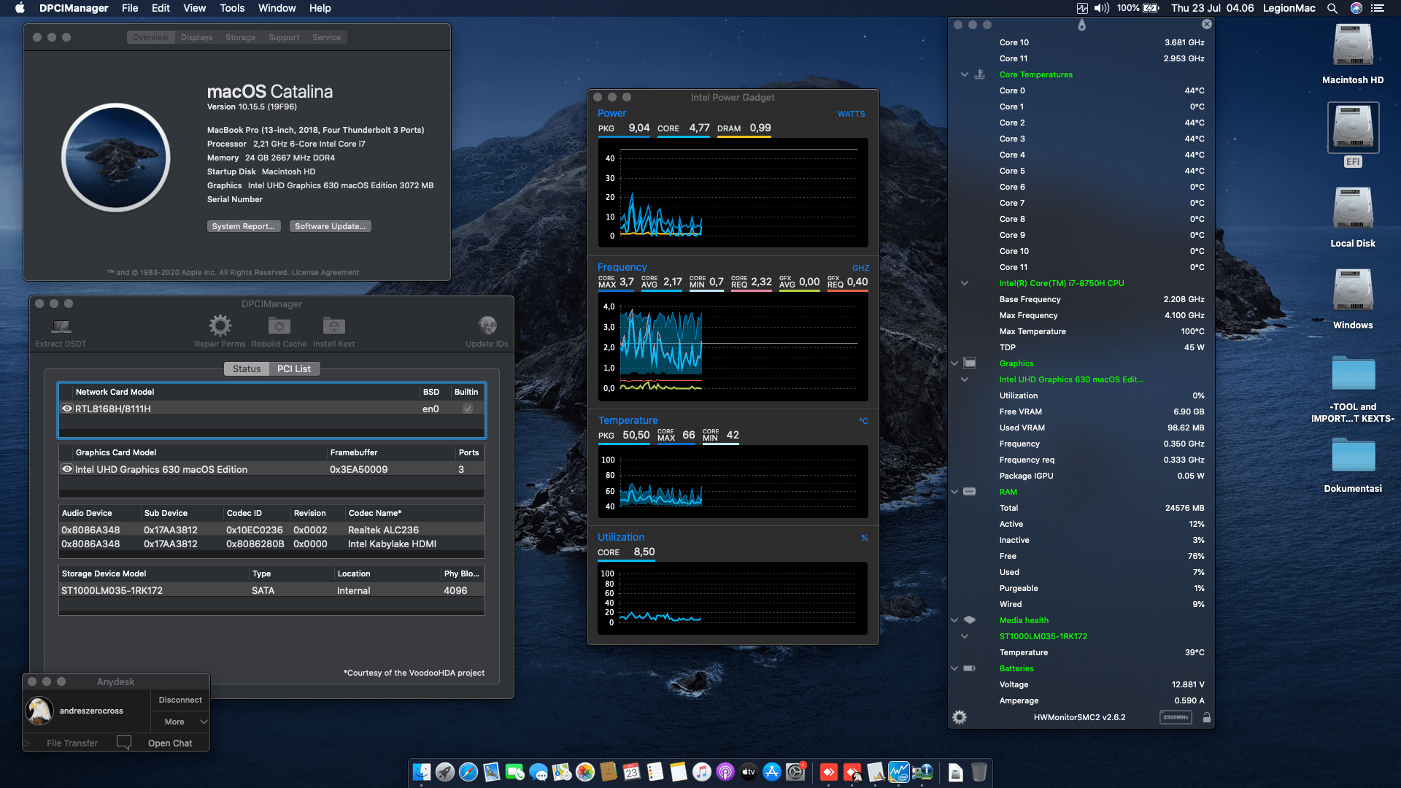Click the Rebuild Cache folder icon

pyautogui.click(x=279, y=325)
